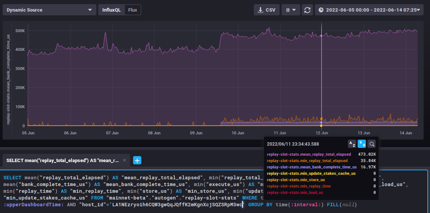This screenshot has width=430, height=213.
Task: Click inside the query editor after the host_id value
Action: pyautogui.click(x=243, y=204)
